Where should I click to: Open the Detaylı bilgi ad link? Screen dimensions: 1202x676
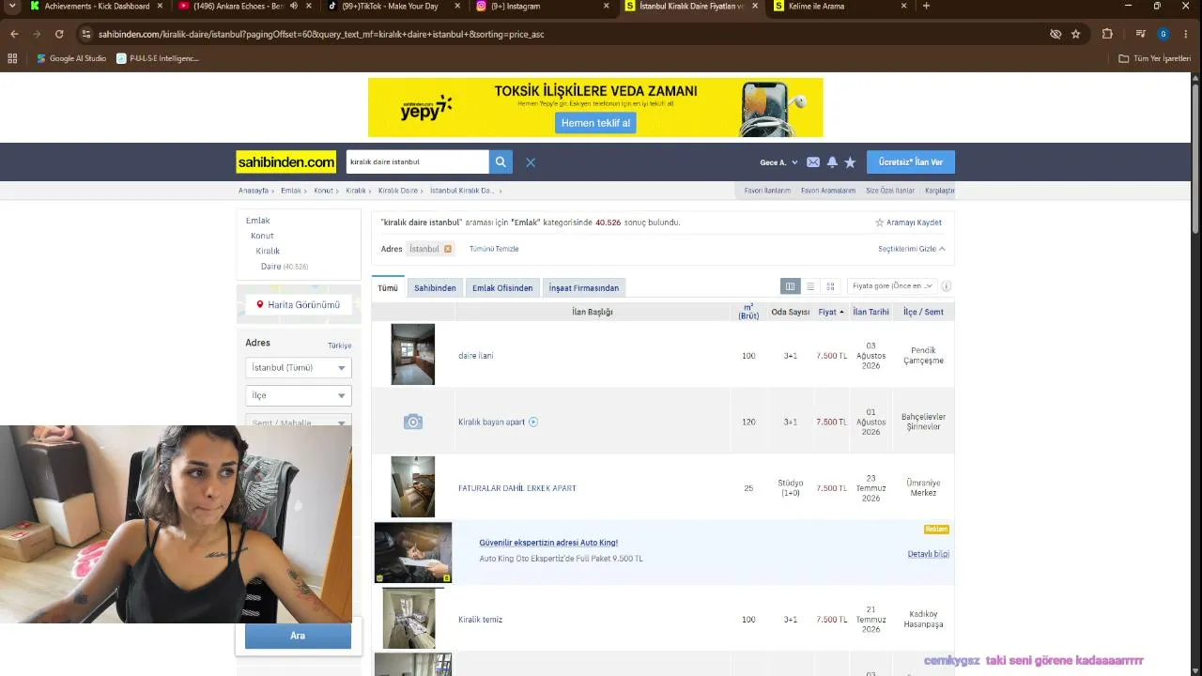[x=929, y=554]
